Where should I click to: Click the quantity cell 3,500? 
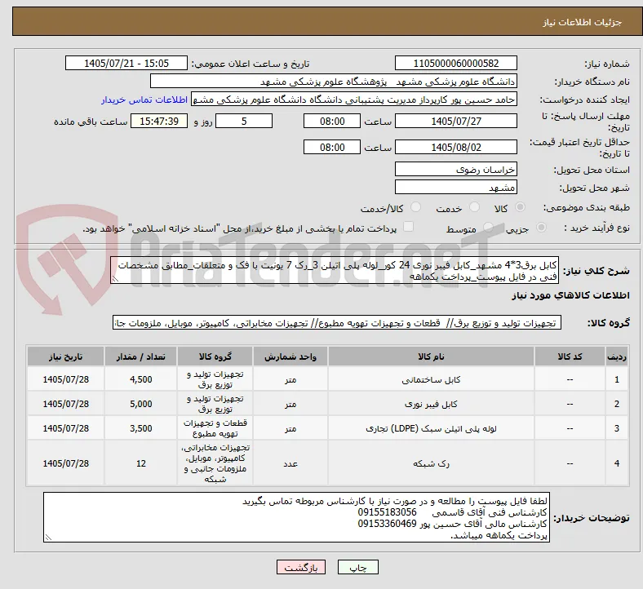(141, 428)
